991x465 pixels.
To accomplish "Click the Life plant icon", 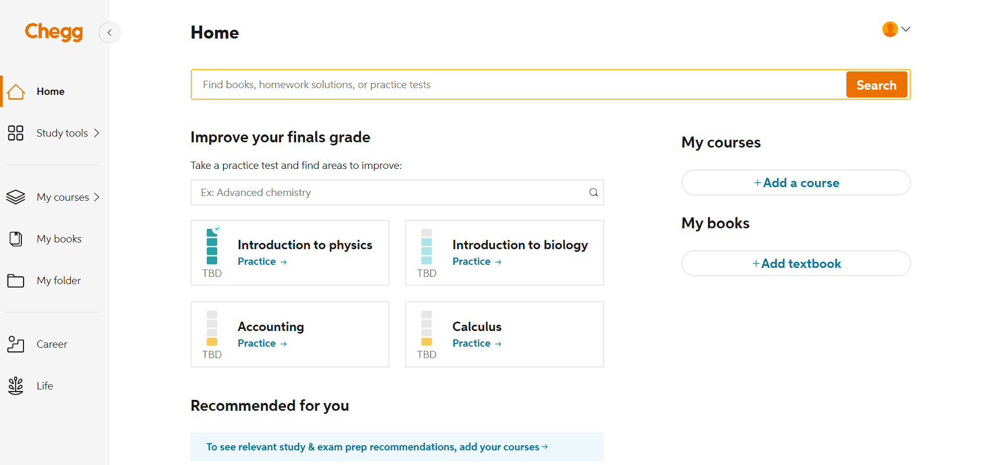I will point(16,386).
